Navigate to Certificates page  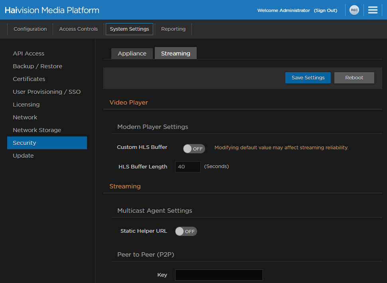tap(29, 79)
